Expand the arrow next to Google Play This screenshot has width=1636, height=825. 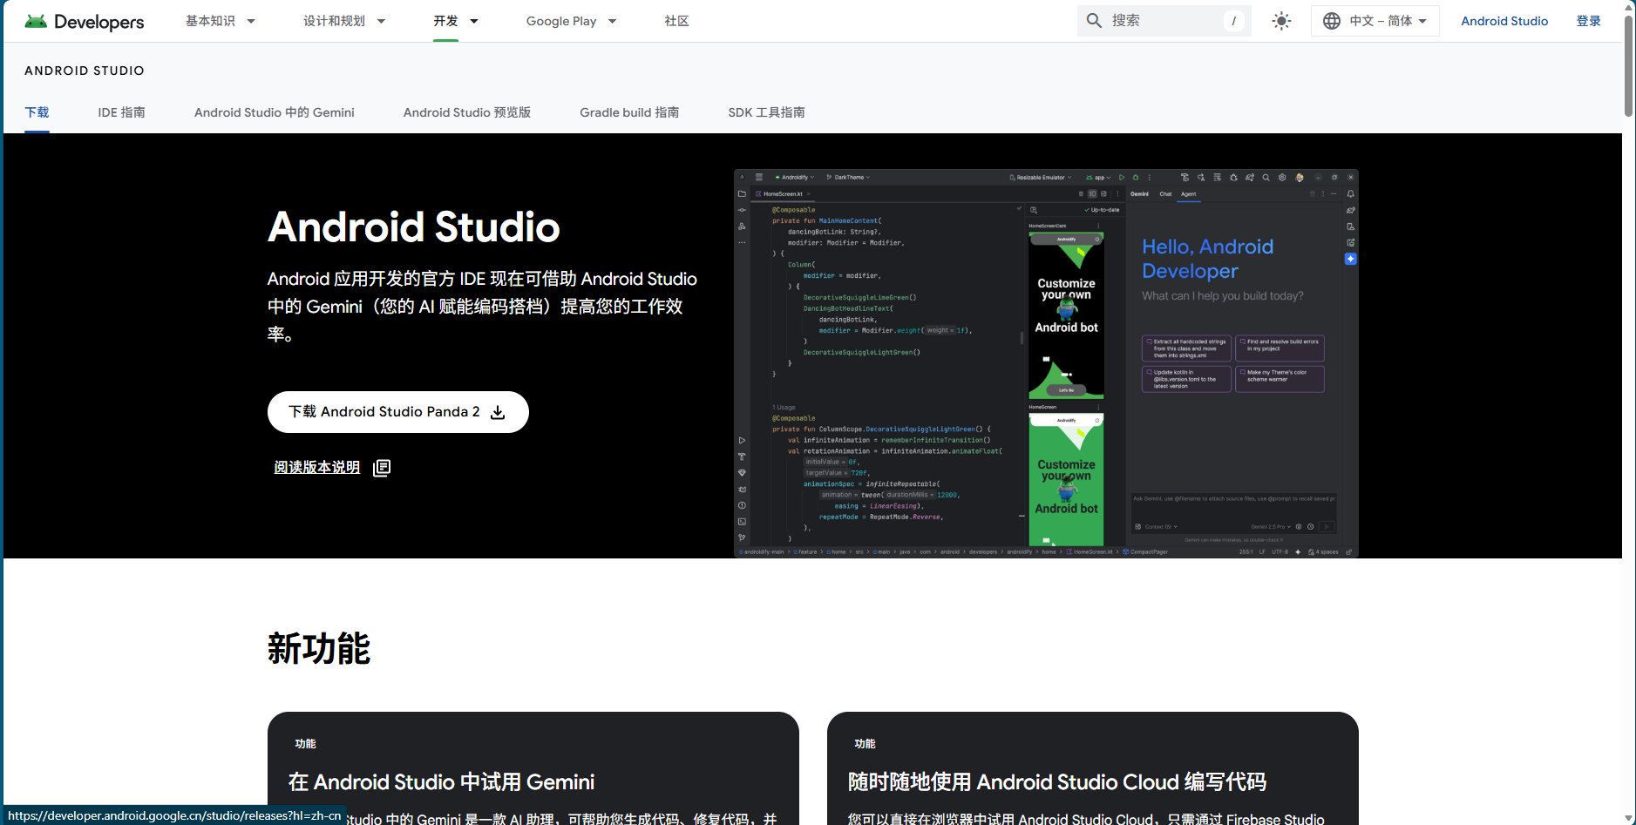tap(613, 21)
